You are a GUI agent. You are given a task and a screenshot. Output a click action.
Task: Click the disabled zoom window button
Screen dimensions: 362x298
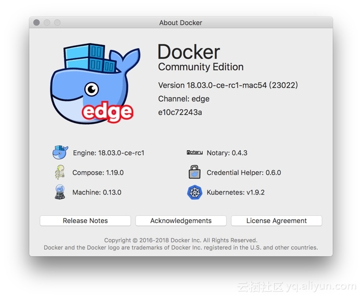coord(57,22)
